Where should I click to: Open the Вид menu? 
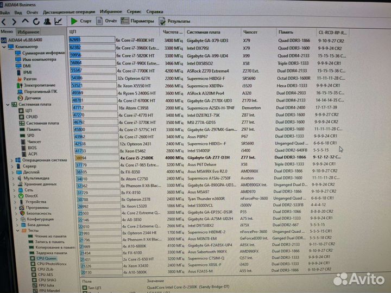18,12
